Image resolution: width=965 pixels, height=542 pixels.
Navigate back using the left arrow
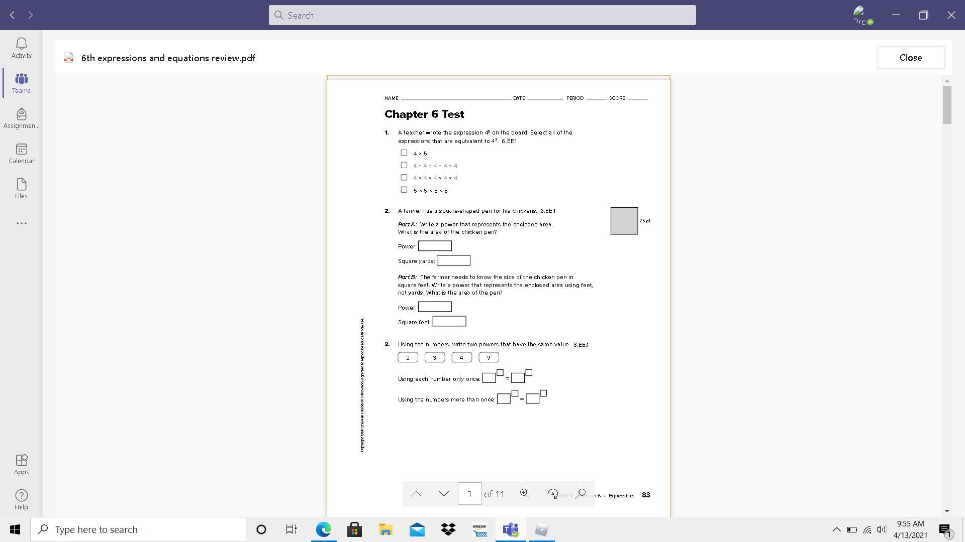pos(13,15)
